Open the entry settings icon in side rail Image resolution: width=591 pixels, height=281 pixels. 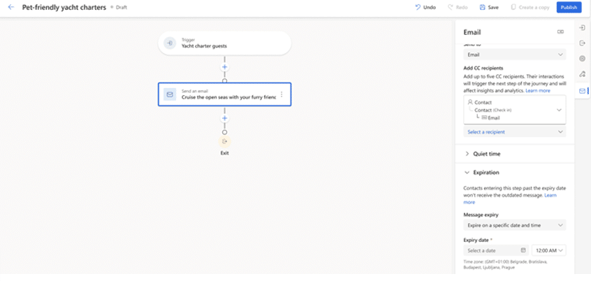click(583, 28)
